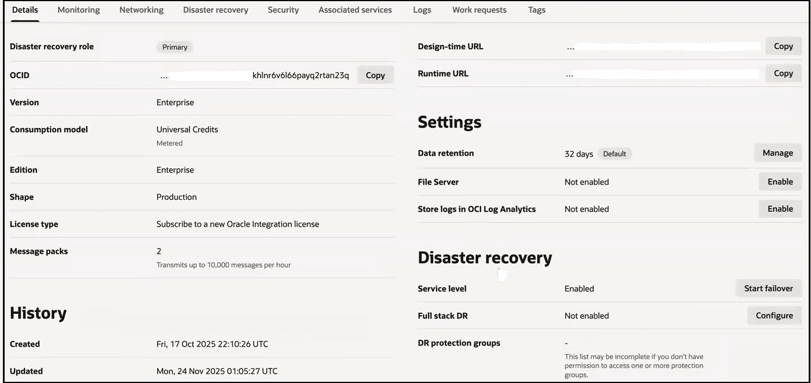Open the Security tab
The image size is (811, 383).
(283, 10)
